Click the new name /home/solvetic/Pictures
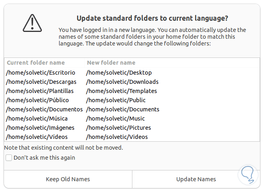264x192 pixels. (118, 128)
